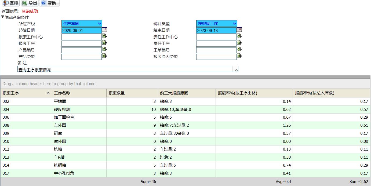Open the 帮助 help button

(x=49, y=3)
